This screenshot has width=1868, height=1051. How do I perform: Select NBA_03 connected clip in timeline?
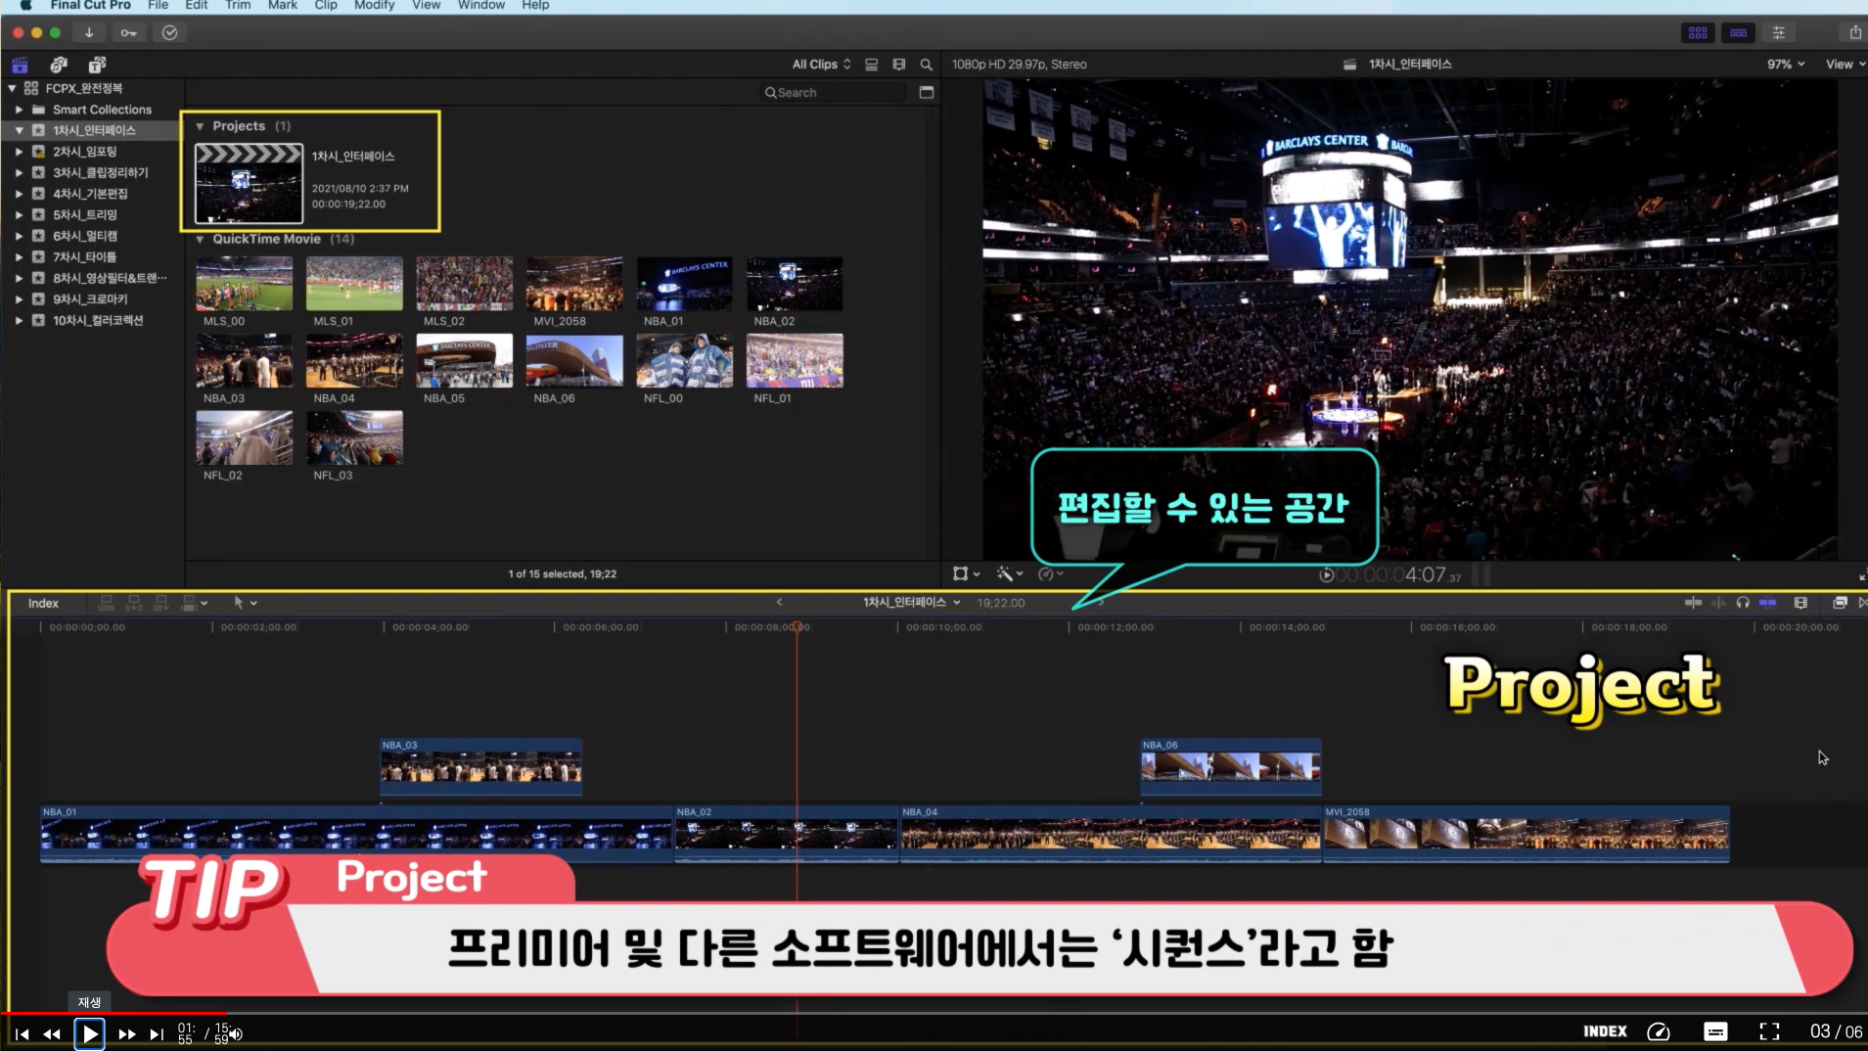[480, 766]
